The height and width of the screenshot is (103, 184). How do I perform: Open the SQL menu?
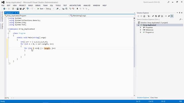(x=51, y=5)
